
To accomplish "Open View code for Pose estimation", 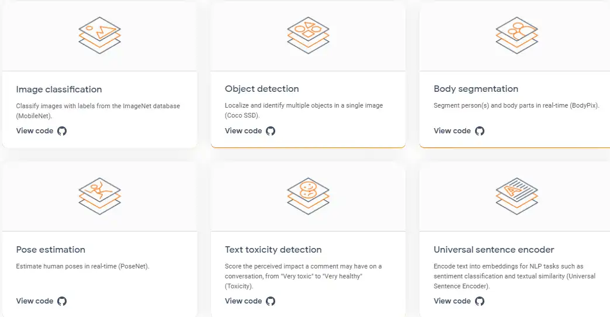I will [x=34, y=301].
